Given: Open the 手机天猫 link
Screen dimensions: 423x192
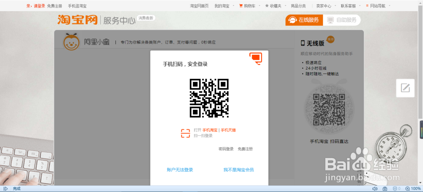Looking at the screenshot, I should (228, 130).
